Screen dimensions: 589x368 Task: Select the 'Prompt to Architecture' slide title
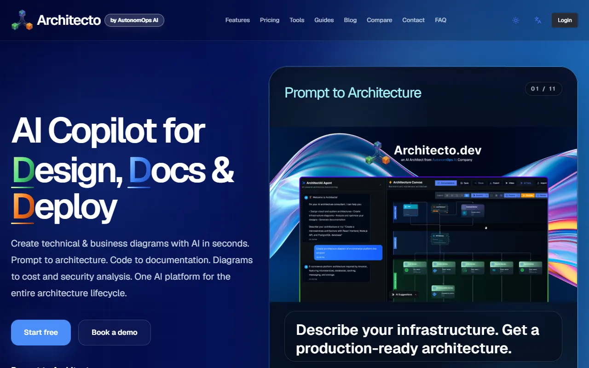[353, 92]
